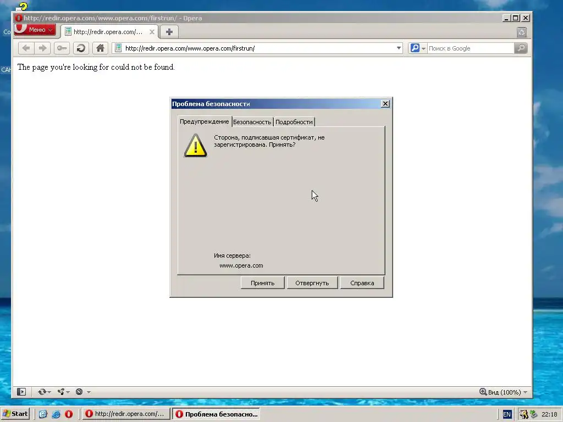Click the Принять button
The width and height of the screenshot is (563, 422).
(x=262, y=283)
